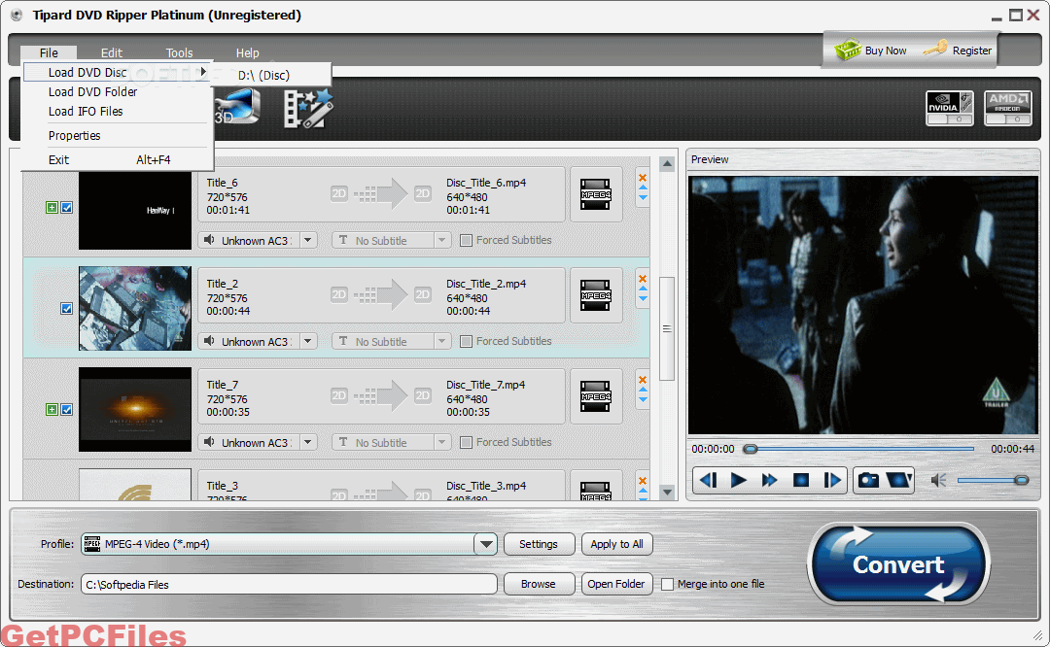1050x647 pixels.
Task: Enable Forced Subtitles for Title_2
Action: [x=466, y=341]
